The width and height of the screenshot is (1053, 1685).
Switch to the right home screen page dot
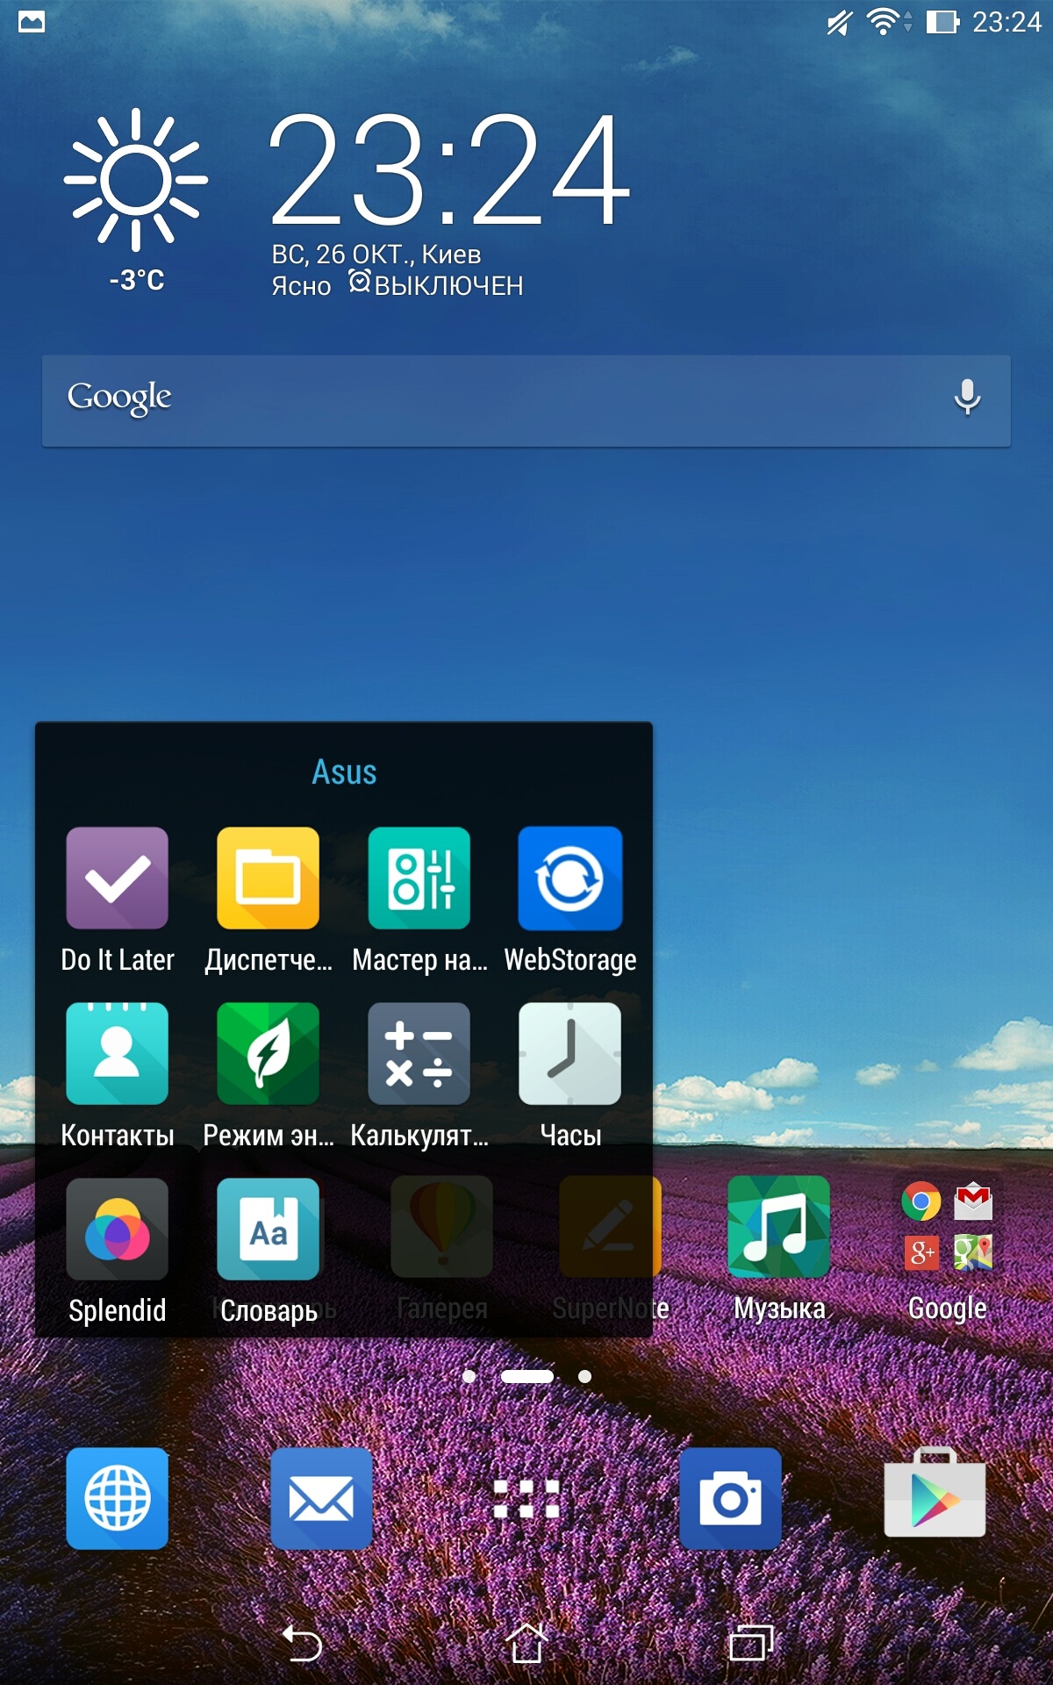(584, 1376)
